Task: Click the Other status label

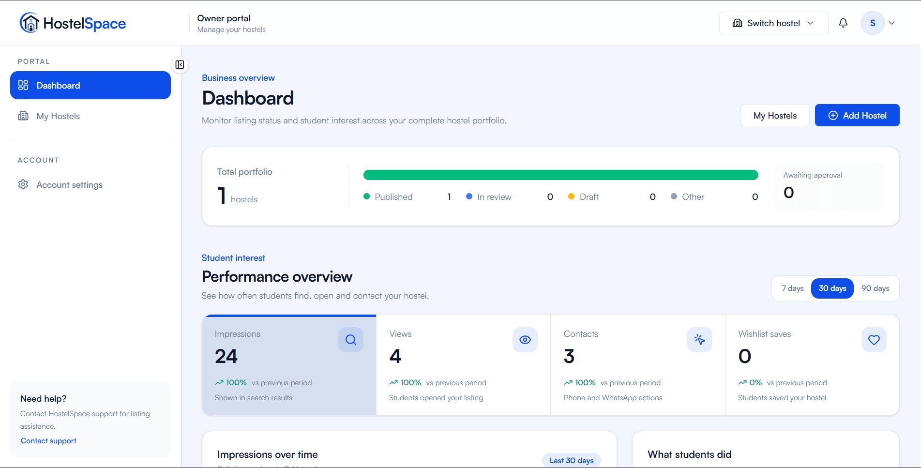Action: tap(693, 196)
